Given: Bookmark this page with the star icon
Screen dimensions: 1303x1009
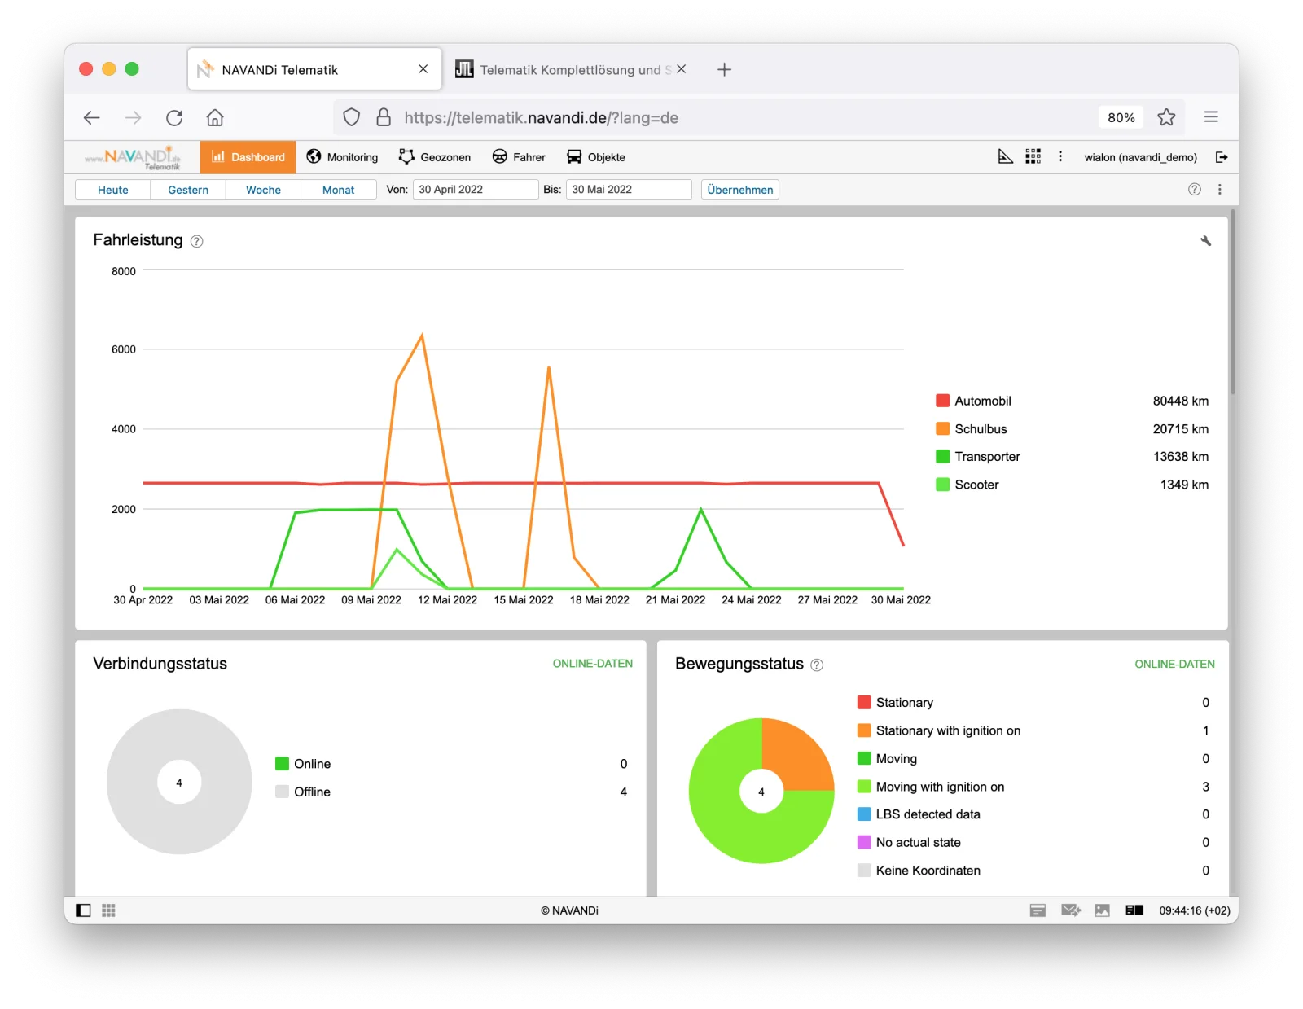Looking at the screenshot, I should coord(1166,117).
